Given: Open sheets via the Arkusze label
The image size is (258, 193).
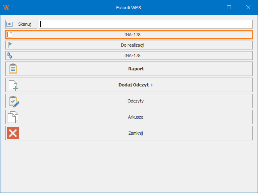Looking at the screenshot, I should point(135,117).
